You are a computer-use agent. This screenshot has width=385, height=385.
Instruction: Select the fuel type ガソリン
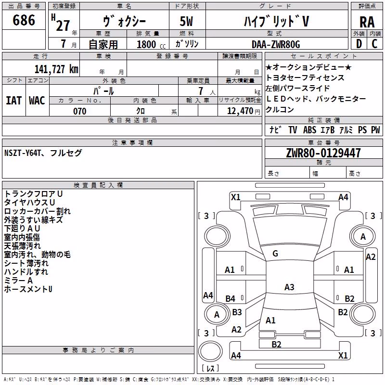[187, 44]
